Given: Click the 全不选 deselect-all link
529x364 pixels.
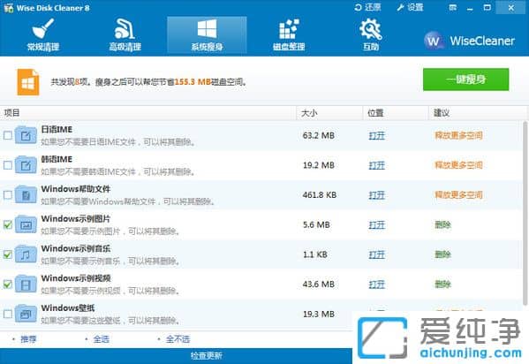Looking at the screenshot, I should point(178,339).
